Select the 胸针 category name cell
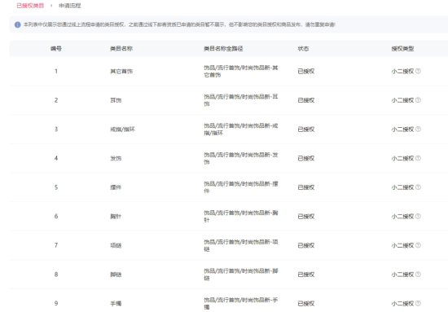The width and height of the screenshot is (448, 312). click(x=116, y=217)
